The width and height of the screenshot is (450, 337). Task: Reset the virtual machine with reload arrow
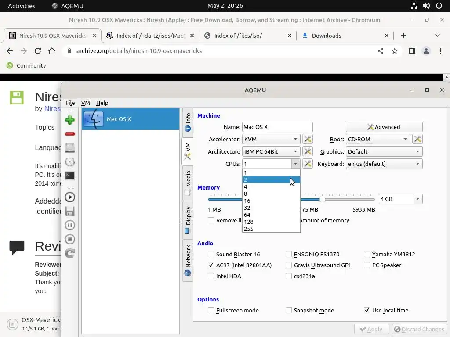coord(70,253)
